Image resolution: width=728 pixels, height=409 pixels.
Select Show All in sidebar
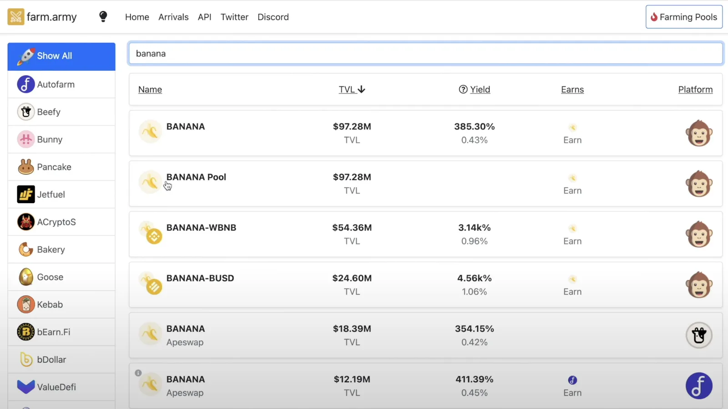coord(61,56)
